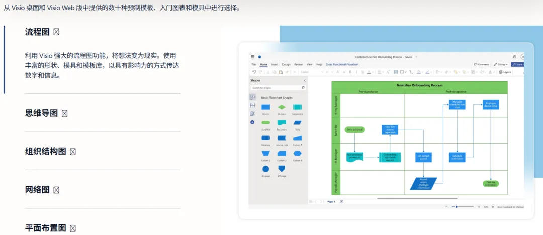Image resolution: width=543 pixels, height=235 pixels.
Task: Toggle Underline text formatting
Action: tap(363, 72)
